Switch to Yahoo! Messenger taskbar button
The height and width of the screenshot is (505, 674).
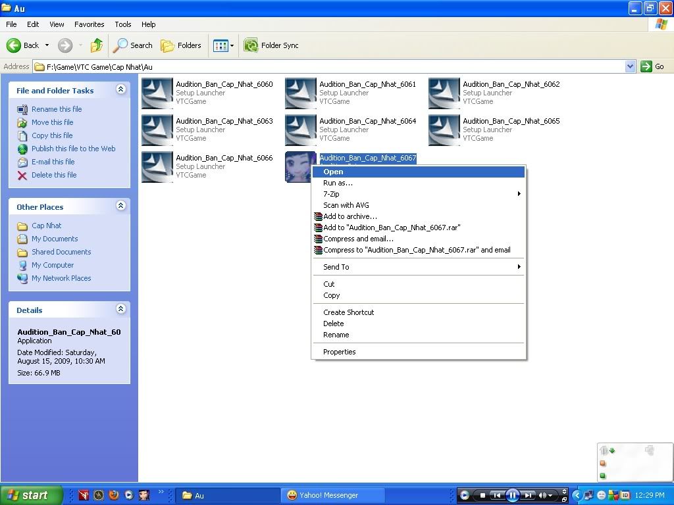[x=332, y=495]
